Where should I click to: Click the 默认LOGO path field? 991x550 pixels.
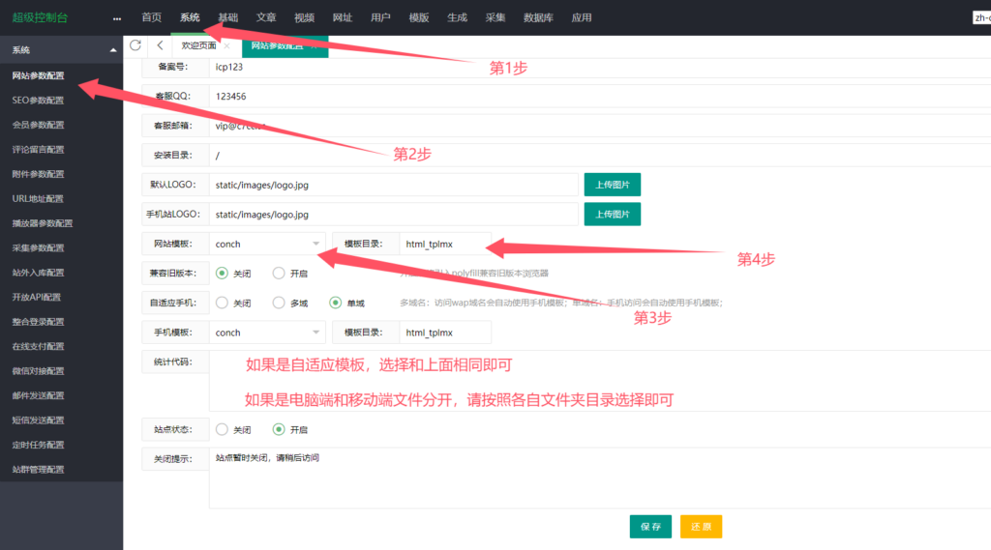pos(394,185)
